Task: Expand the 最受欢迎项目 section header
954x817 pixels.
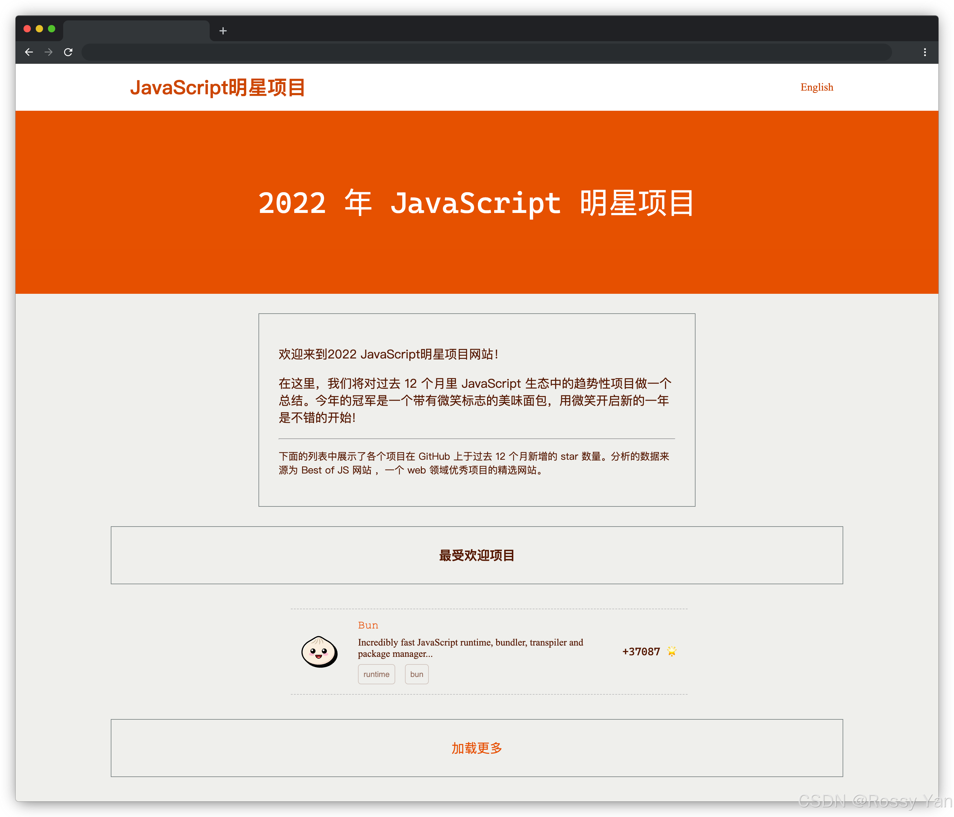Action: click(x=476, y=555)
